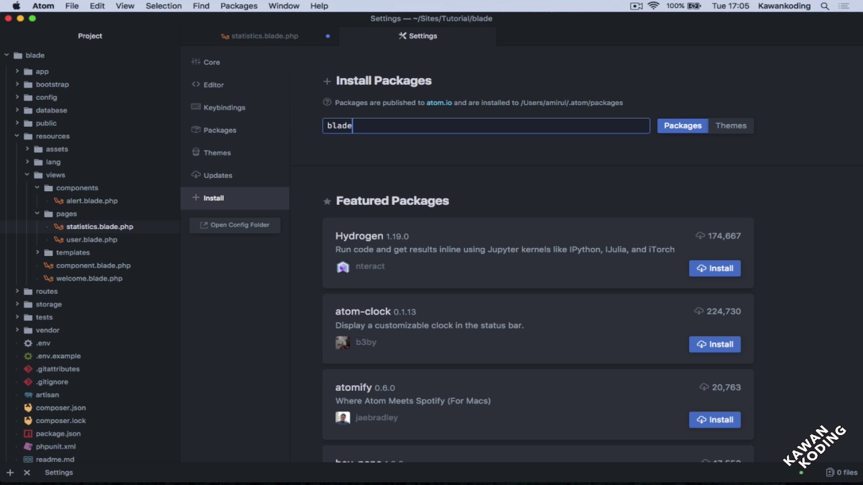The height and width of the screenshot is (485, 863).
Task: Select the composer.json file icon
Action: (28, 408)
